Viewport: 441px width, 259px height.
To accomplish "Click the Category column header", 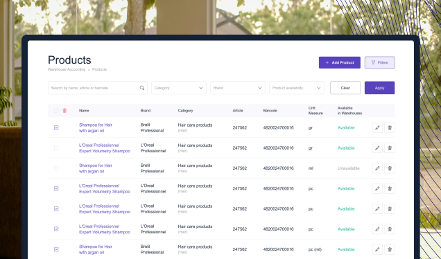I will pos(185,111).
